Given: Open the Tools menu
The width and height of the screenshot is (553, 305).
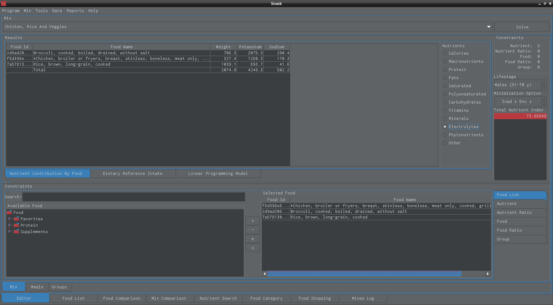Looking at the screenshot, I should (41, 11).
